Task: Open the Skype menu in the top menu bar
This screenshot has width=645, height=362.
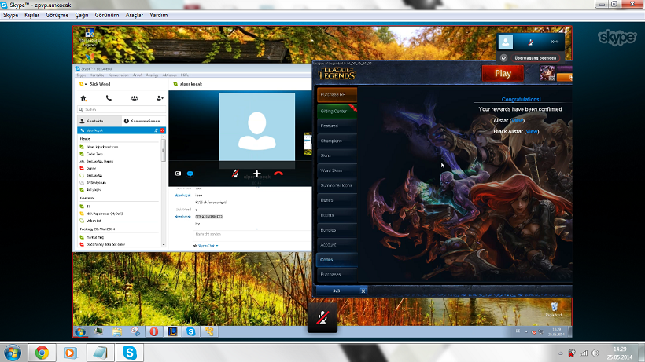Action: pyautogui.click(x=11, y=15)
